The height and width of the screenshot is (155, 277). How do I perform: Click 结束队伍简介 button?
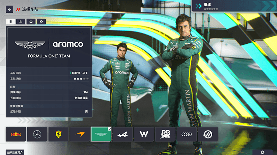tap(15, 152)
